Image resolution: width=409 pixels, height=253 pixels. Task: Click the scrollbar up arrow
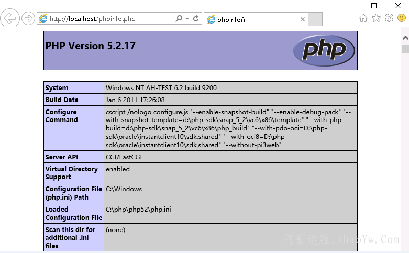(405, 38)
